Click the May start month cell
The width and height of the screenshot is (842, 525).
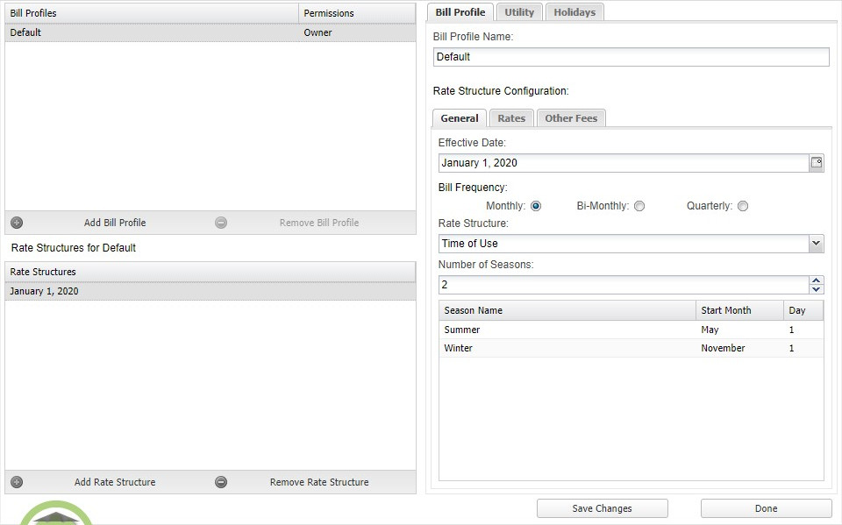tap(739, 330)
